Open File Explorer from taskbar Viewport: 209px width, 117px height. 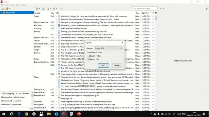pos(49,114)
